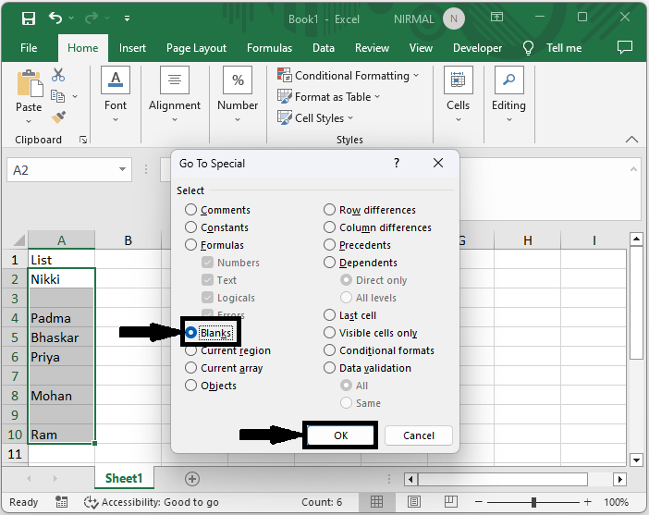Click the 100% zoom level
Screen dimensions: 649x515
(616, 502)
